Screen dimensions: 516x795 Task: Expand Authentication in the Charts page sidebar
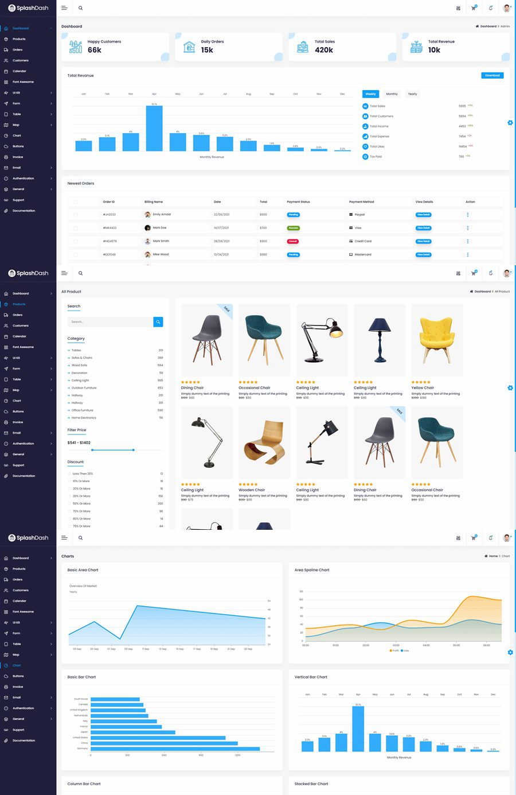51,708
